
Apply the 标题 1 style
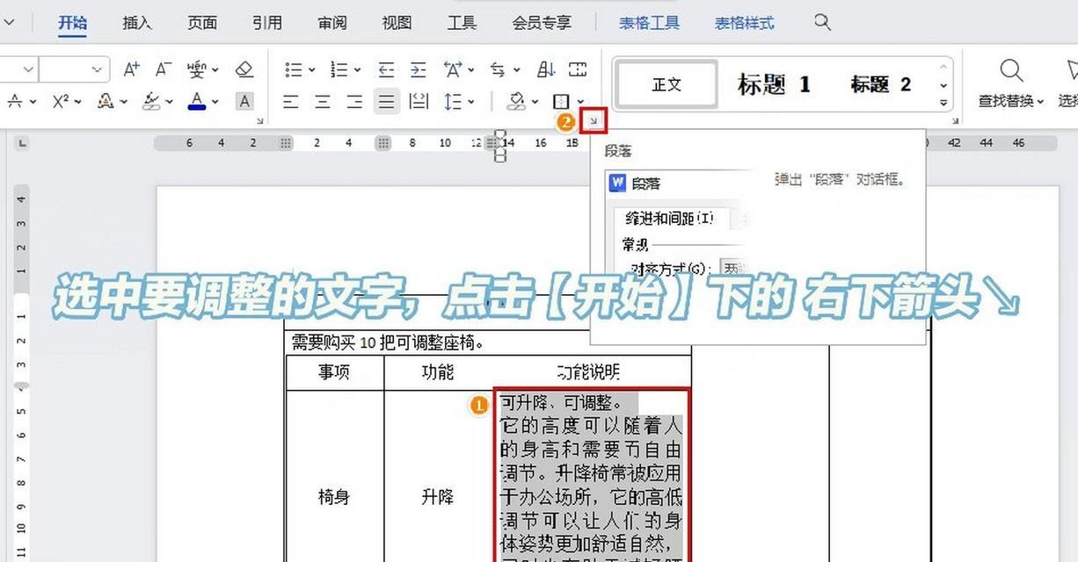pyautogui.click(x=774, y=84)
